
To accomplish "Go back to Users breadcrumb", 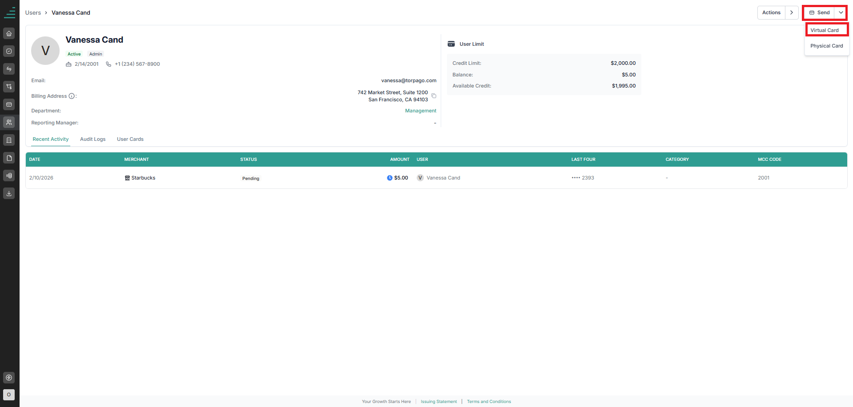I will click(33, 12).
